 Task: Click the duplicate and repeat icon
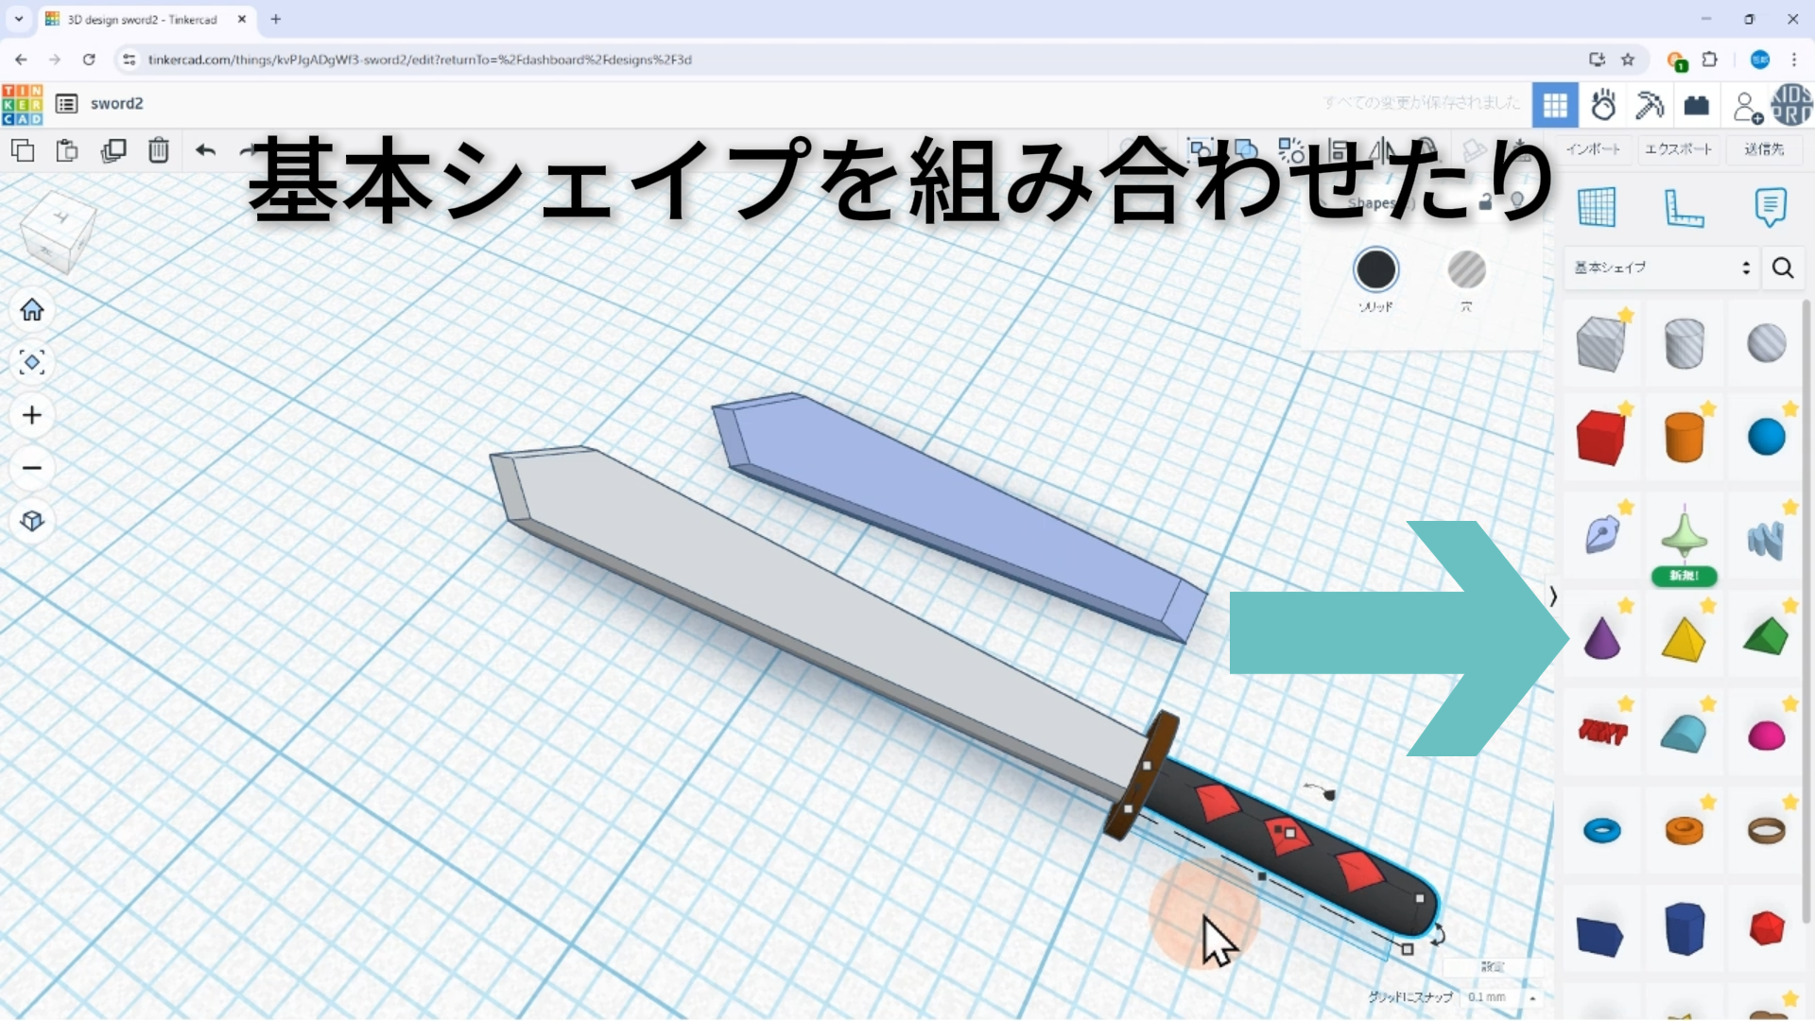tap(113, 150)
